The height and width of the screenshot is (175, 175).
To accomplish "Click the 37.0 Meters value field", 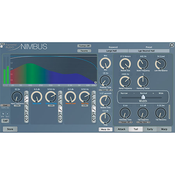I will point(125,56).
